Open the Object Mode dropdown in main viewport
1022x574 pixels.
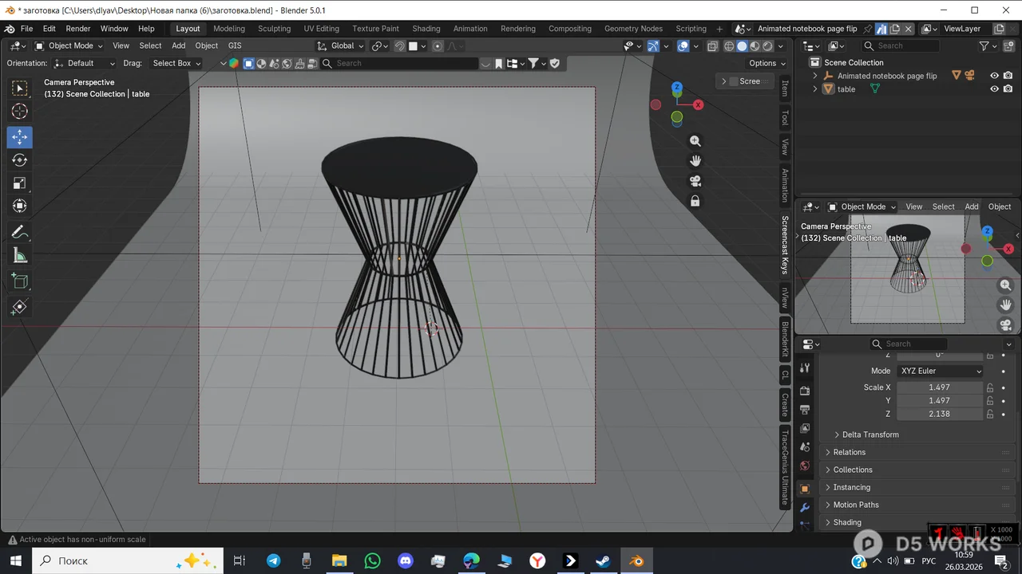point(69,46)
